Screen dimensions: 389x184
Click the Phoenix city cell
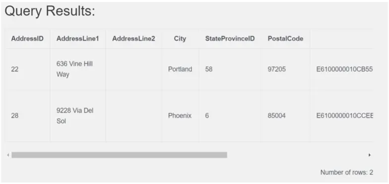[180, 116]
